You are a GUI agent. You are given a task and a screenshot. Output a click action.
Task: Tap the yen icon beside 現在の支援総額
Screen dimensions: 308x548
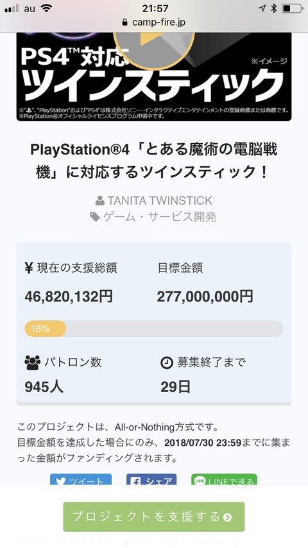point(29,268)
